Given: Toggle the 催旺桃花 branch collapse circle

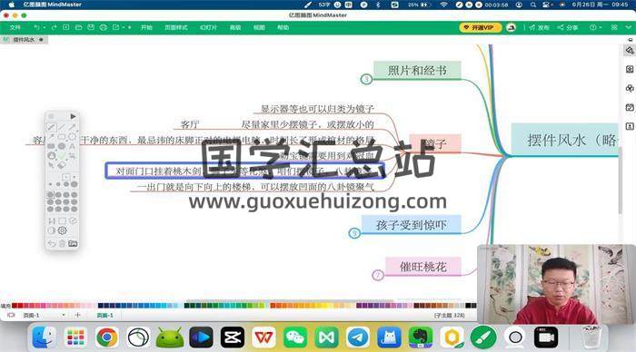Looking at the screenshot, I should 378,276.
